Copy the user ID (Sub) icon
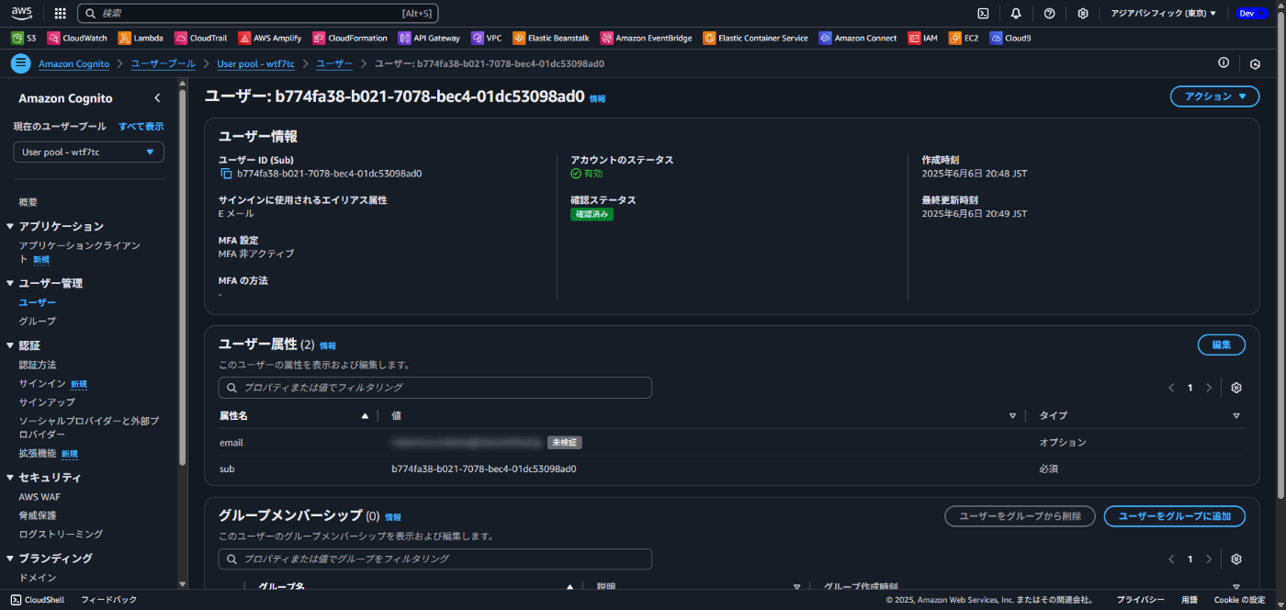Screen dimensions: 1286x610 [x=225, y=174]
